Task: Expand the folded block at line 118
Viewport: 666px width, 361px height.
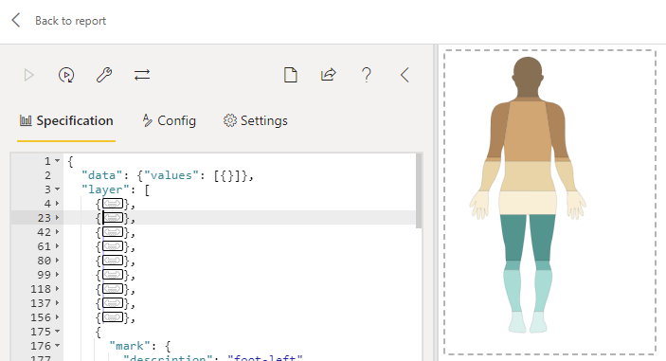Action: 58,289
